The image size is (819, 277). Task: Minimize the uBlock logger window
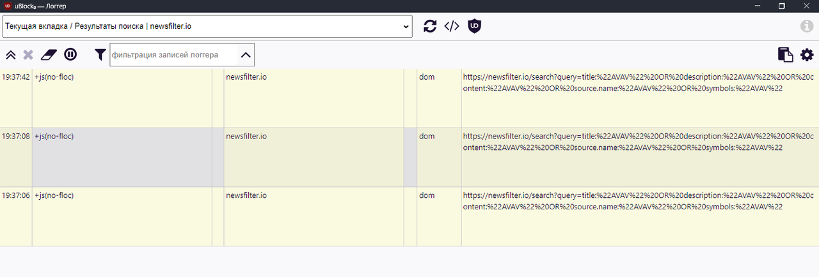758,5
